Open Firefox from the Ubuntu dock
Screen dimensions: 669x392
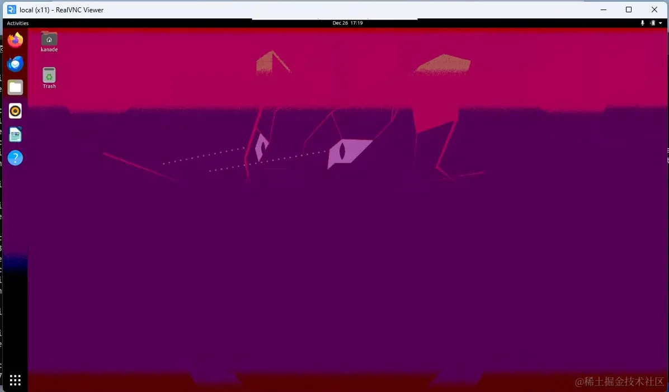click(x=15, y=40)
